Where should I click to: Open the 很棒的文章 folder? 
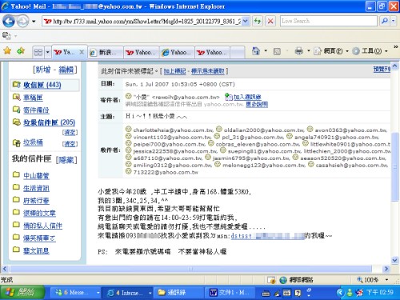39,213
